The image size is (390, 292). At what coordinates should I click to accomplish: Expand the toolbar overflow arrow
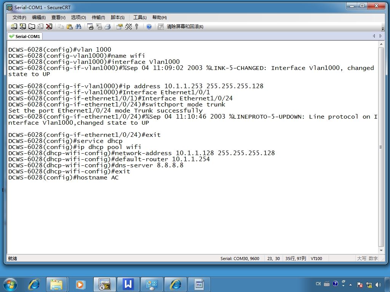pyautogui.click(x=383, y=29)
